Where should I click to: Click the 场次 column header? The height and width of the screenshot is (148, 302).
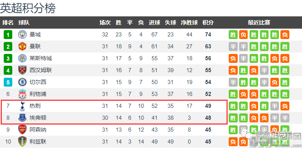coord(105,23)
